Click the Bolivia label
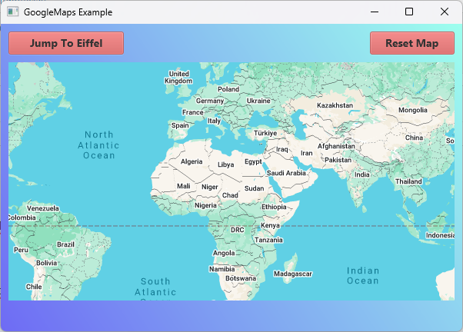This screenshot has height=332, width=463. (x=46, y=263)
